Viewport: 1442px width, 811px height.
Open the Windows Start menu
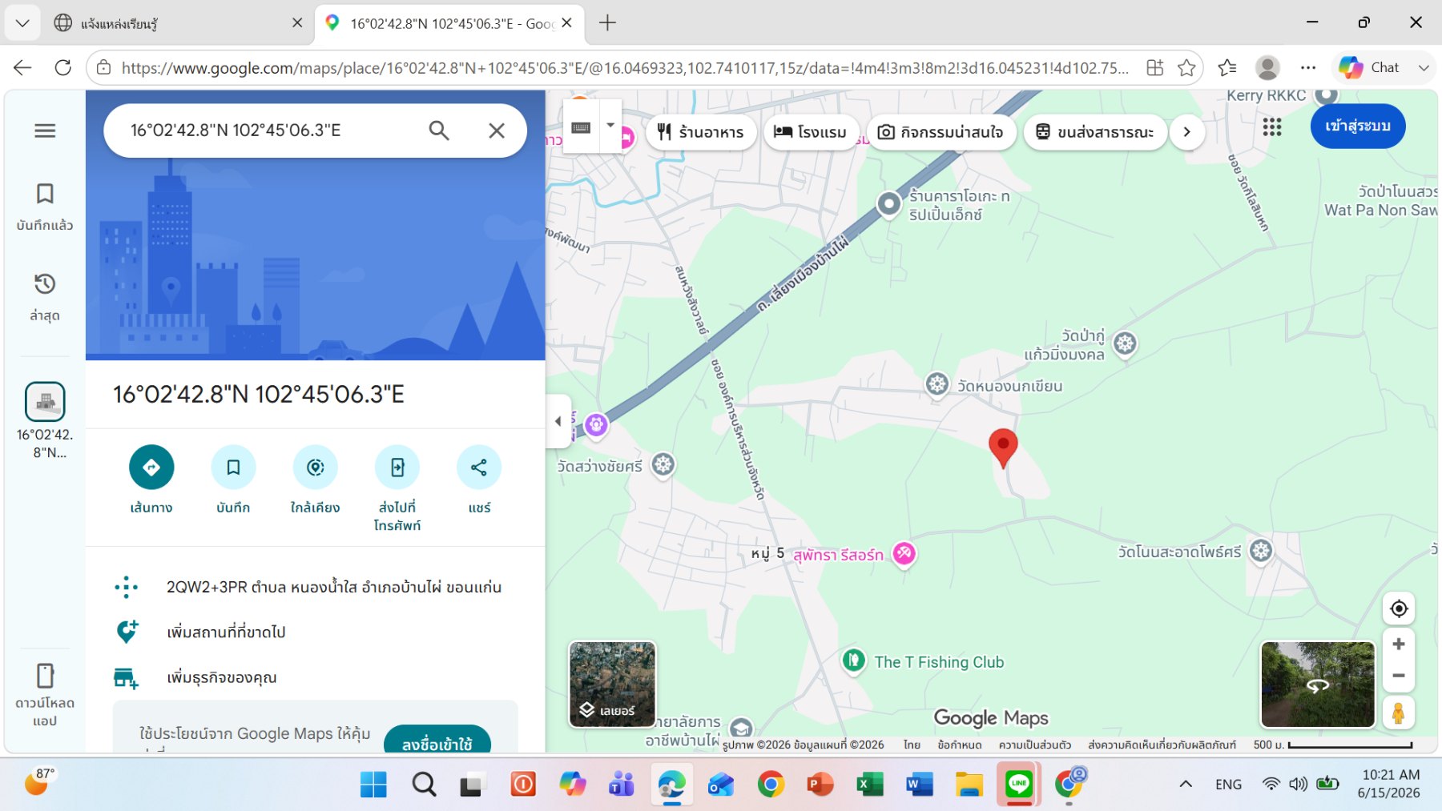(x=373, y=785)
